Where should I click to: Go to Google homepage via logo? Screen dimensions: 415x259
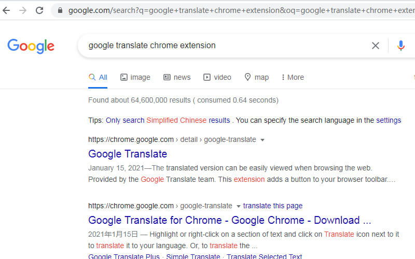31,46
